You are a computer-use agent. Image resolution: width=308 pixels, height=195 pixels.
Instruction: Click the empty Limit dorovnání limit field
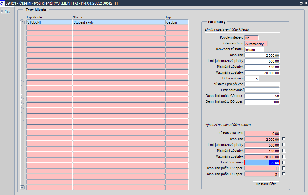[x=262, y=90]
